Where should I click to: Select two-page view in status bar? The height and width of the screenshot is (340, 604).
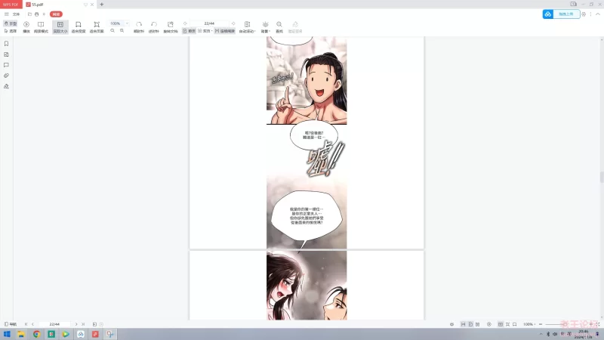coord(478,324)
